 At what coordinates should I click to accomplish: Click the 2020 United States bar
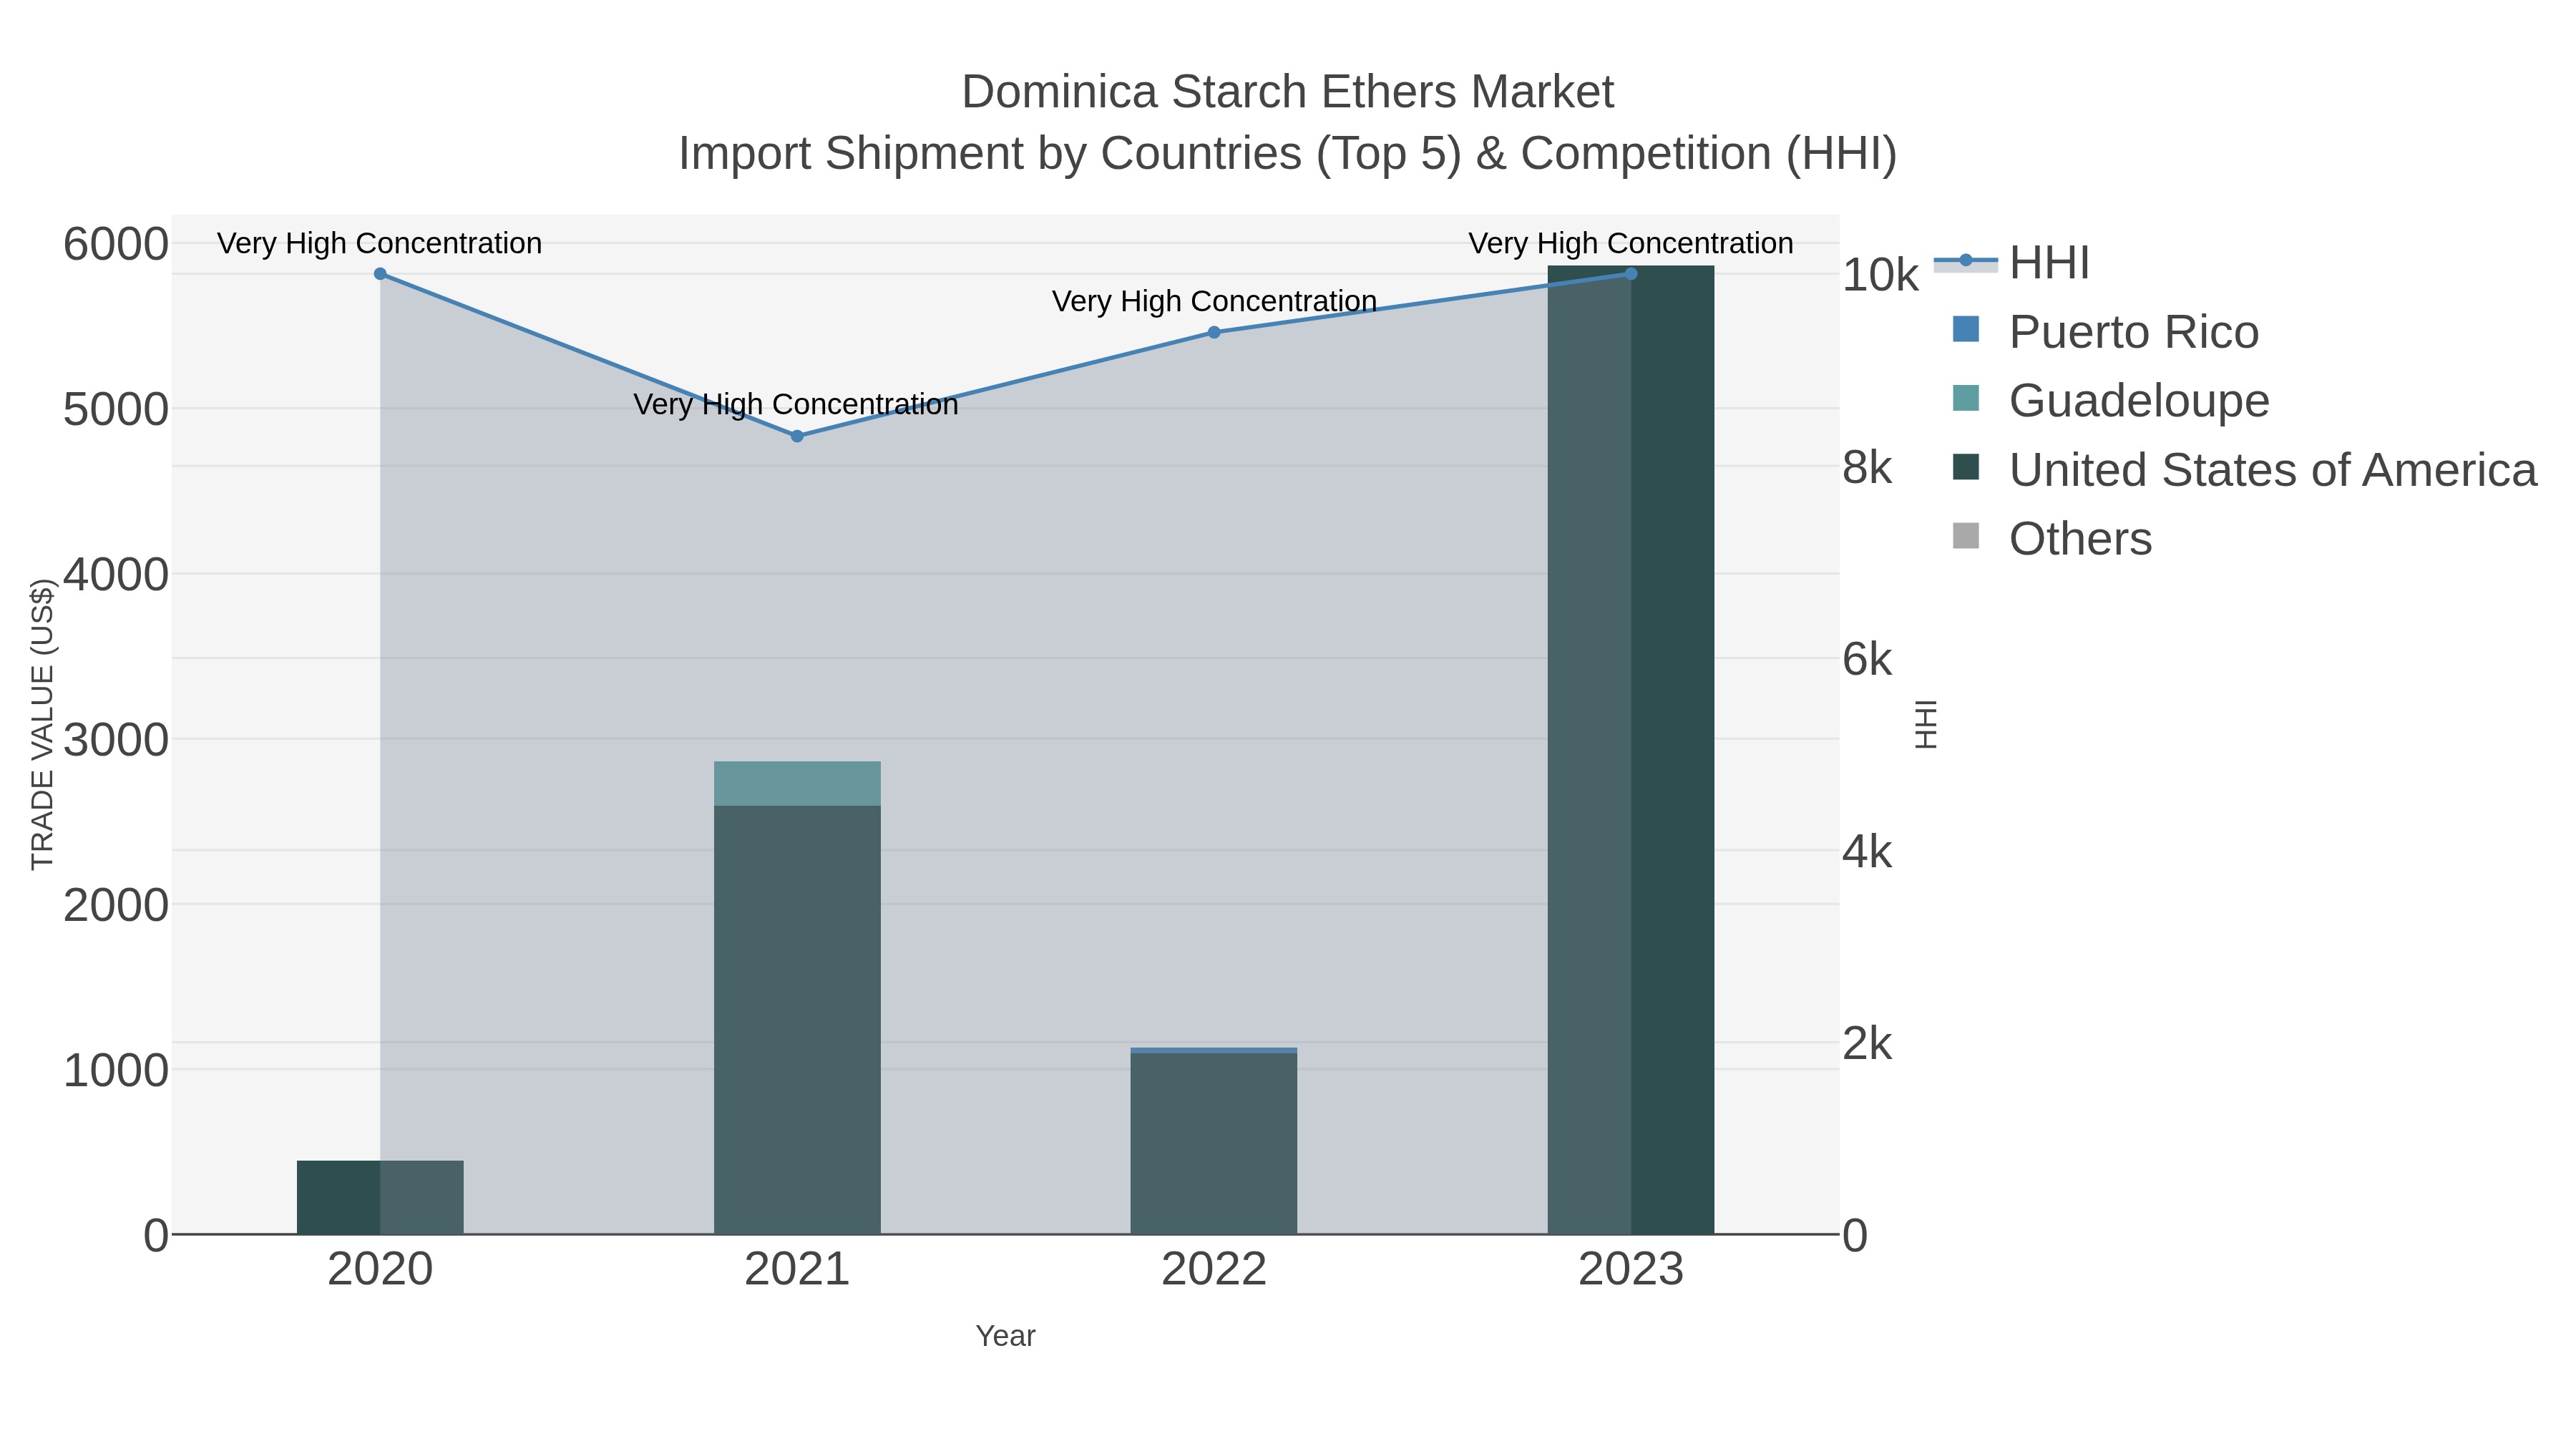pos(380,1197)
